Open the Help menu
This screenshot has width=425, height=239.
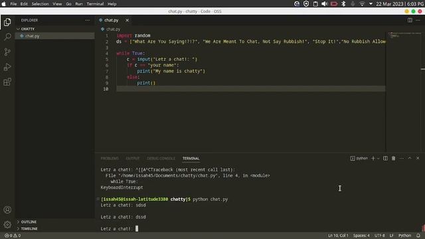(112, 4)
